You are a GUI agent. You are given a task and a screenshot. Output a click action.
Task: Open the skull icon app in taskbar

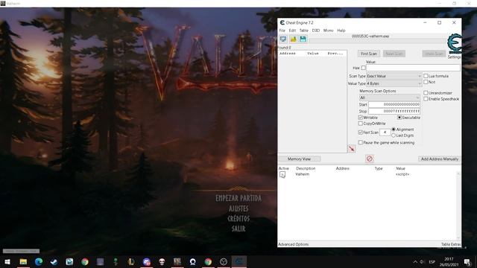162,261
